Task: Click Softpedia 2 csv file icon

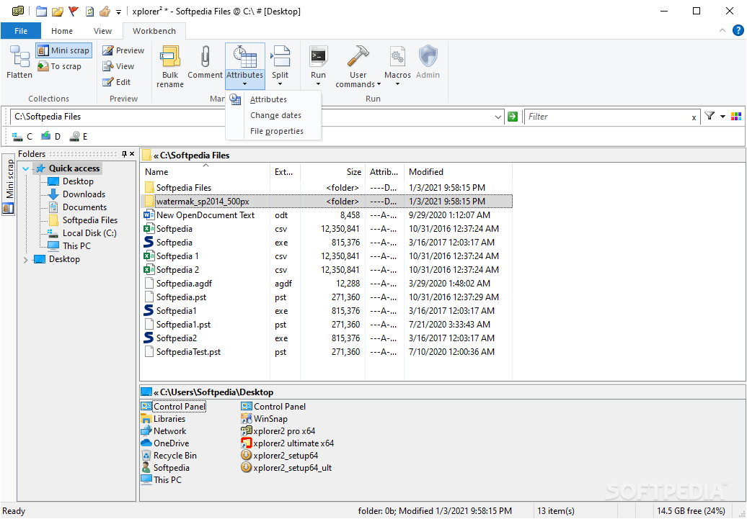Action: point(149,270)
